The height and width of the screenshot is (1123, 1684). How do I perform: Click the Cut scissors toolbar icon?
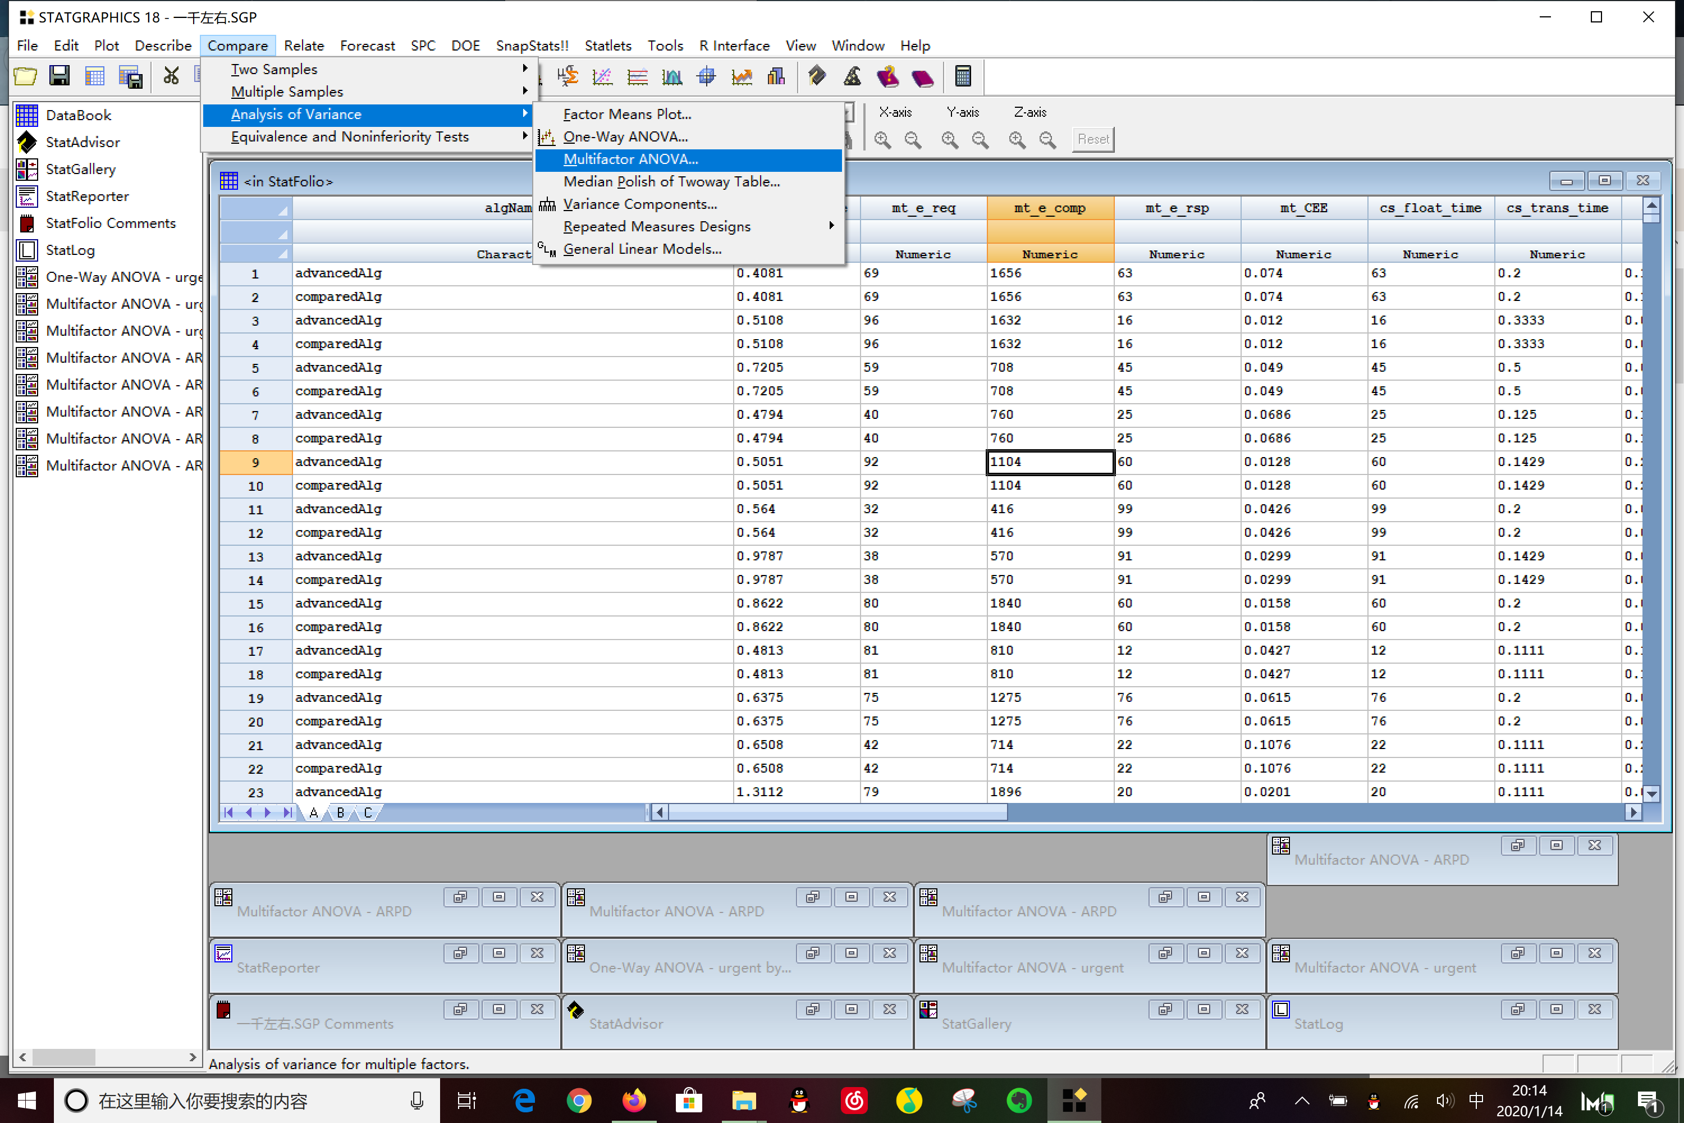[x=171, y=76]
